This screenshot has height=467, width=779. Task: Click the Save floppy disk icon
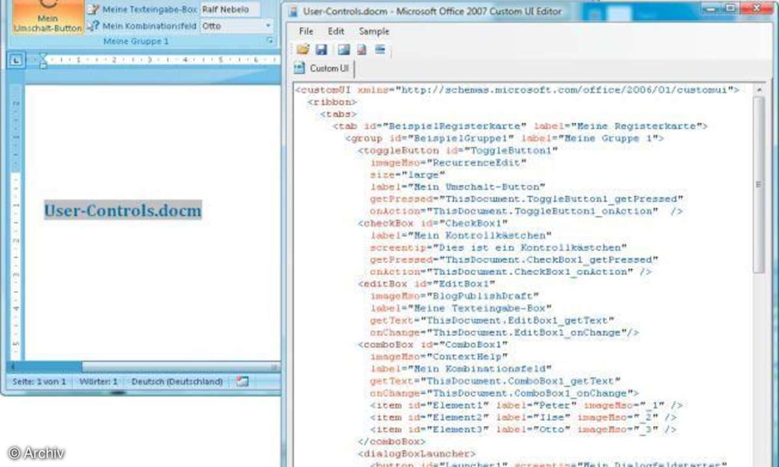(321, 49)
